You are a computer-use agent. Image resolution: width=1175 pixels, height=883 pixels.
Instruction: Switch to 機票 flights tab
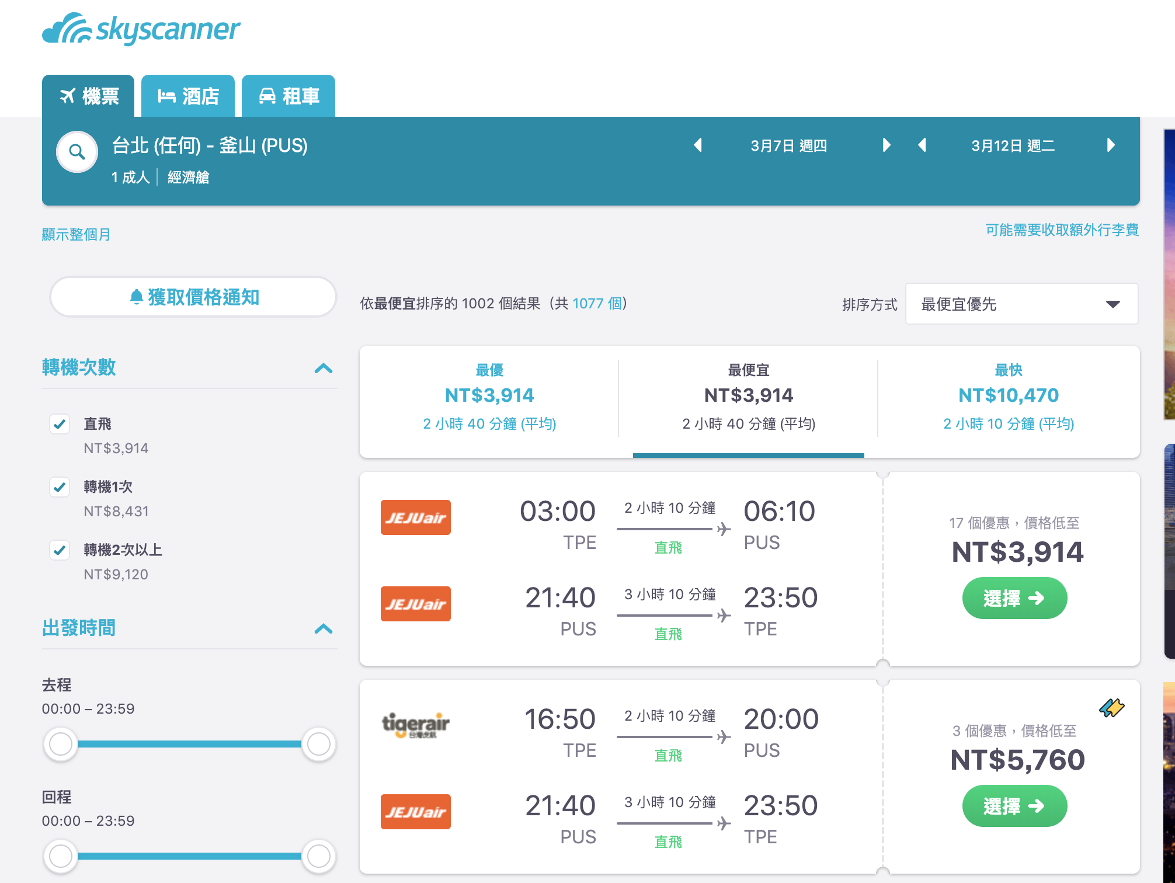(88, 96)
